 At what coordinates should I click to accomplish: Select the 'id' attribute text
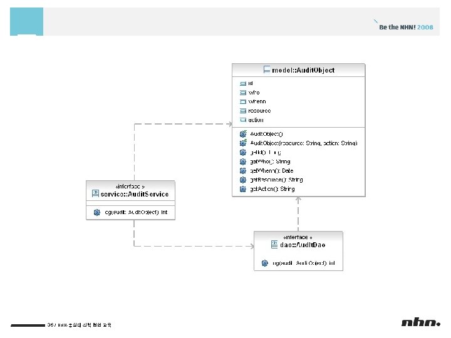click(250, 83)
